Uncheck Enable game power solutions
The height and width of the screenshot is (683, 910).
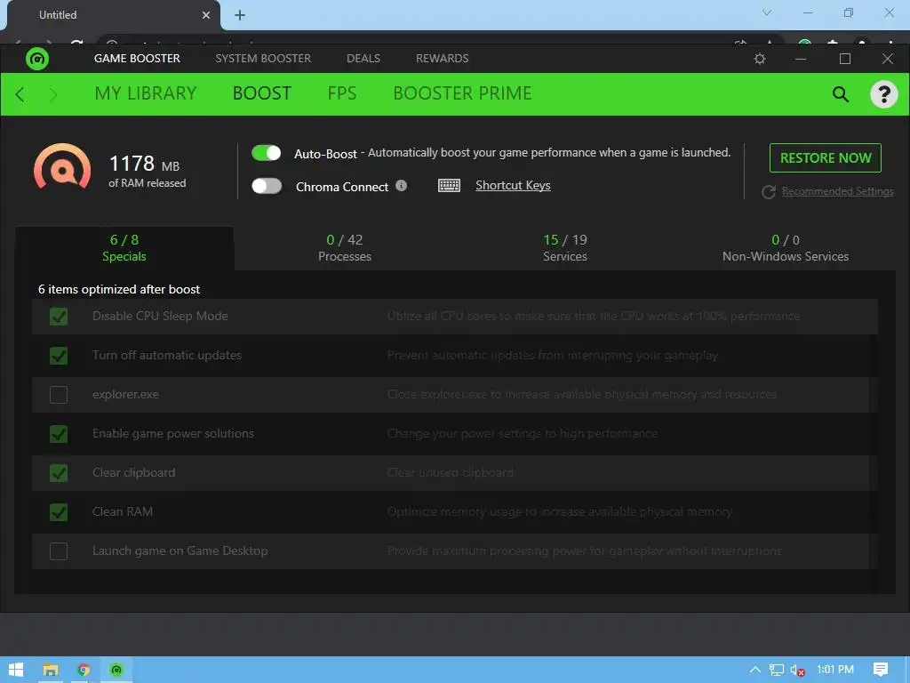point(59,434)
